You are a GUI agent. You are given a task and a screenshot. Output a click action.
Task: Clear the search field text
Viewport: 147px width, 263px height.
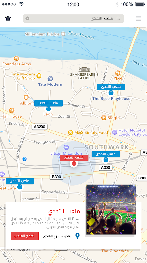pyautogui.click(x=27, y=19)
